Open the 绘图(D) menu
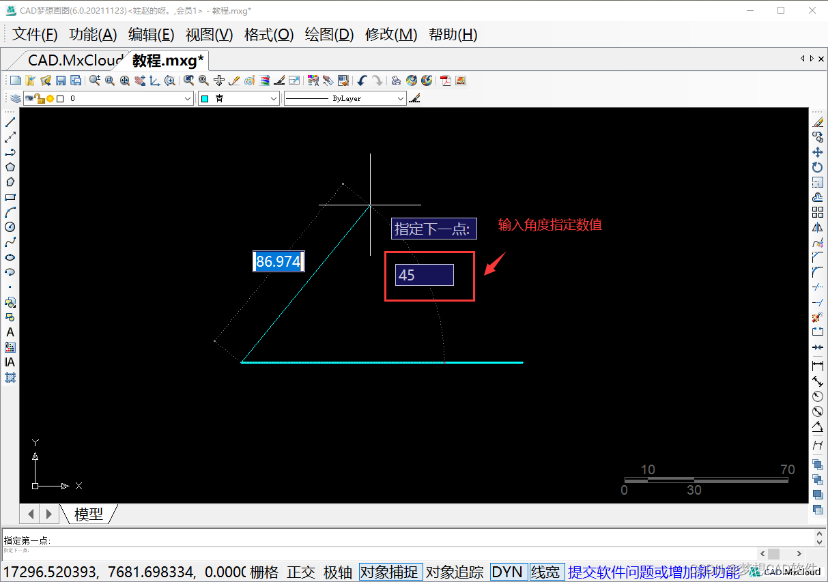Image resolution: width=828 pixels, height=582 pixels. click(329, 35)
